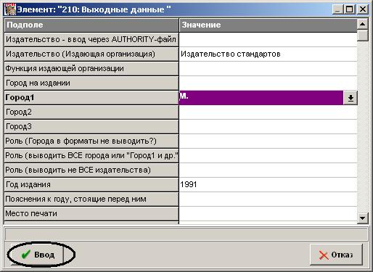Click the scrollbar down arrow
This screenshot has width=373, height=272.
(x=362, y=218)
